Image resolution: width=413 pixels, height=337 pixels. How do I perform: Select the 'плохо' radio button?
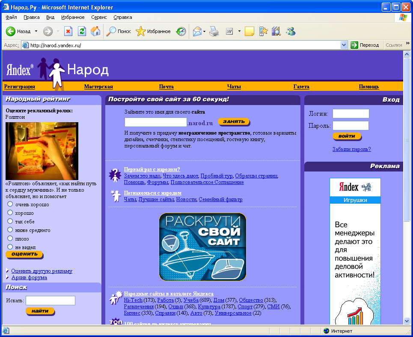pyautogui.click(x=10, y=238)
